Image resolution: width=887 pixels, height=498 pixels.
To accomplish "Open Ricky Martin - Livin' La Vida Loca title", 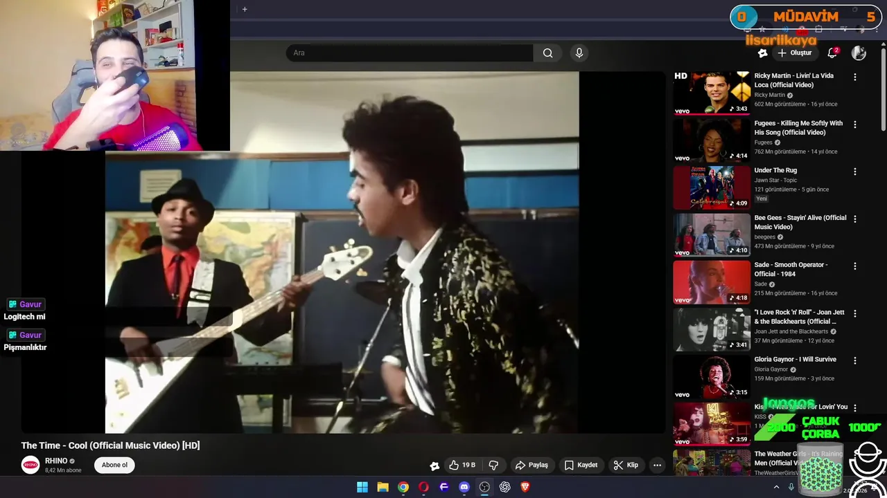I will tap(794, 80).
